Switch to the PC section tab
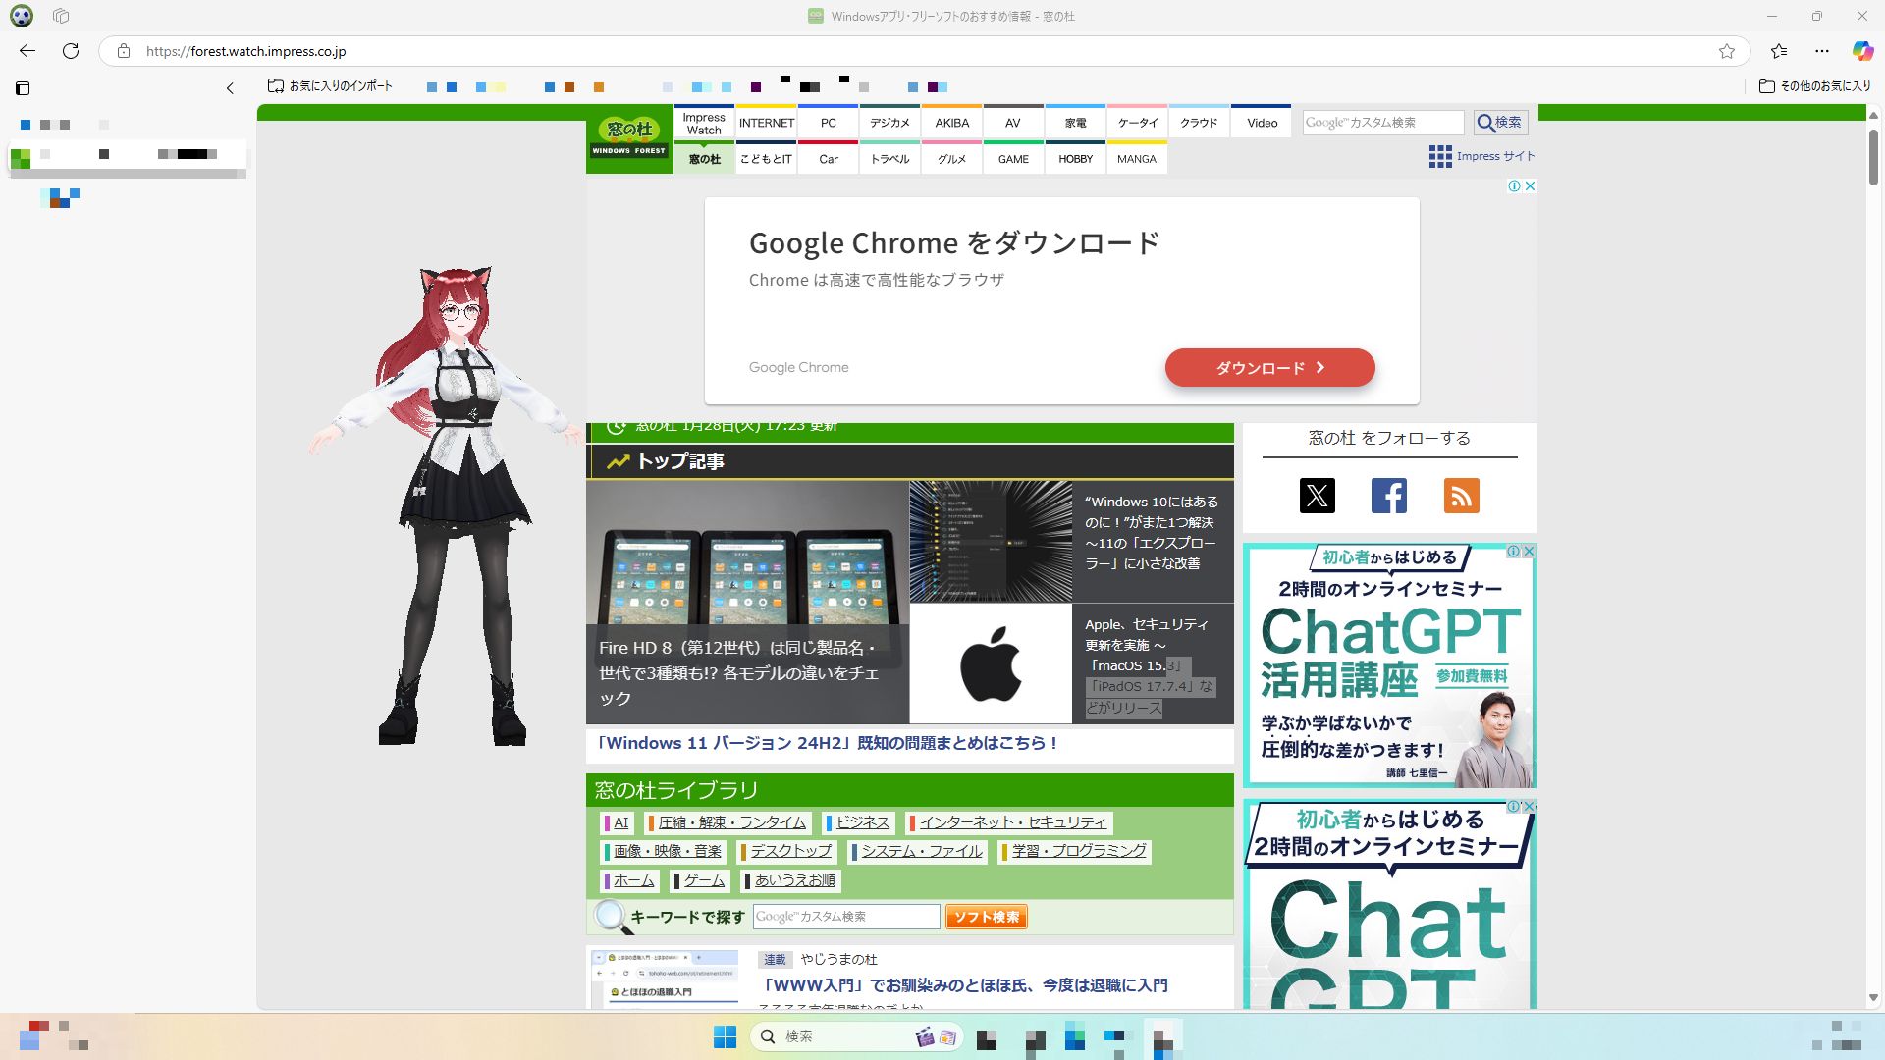1885x1060 pixels. pos(828,122)
